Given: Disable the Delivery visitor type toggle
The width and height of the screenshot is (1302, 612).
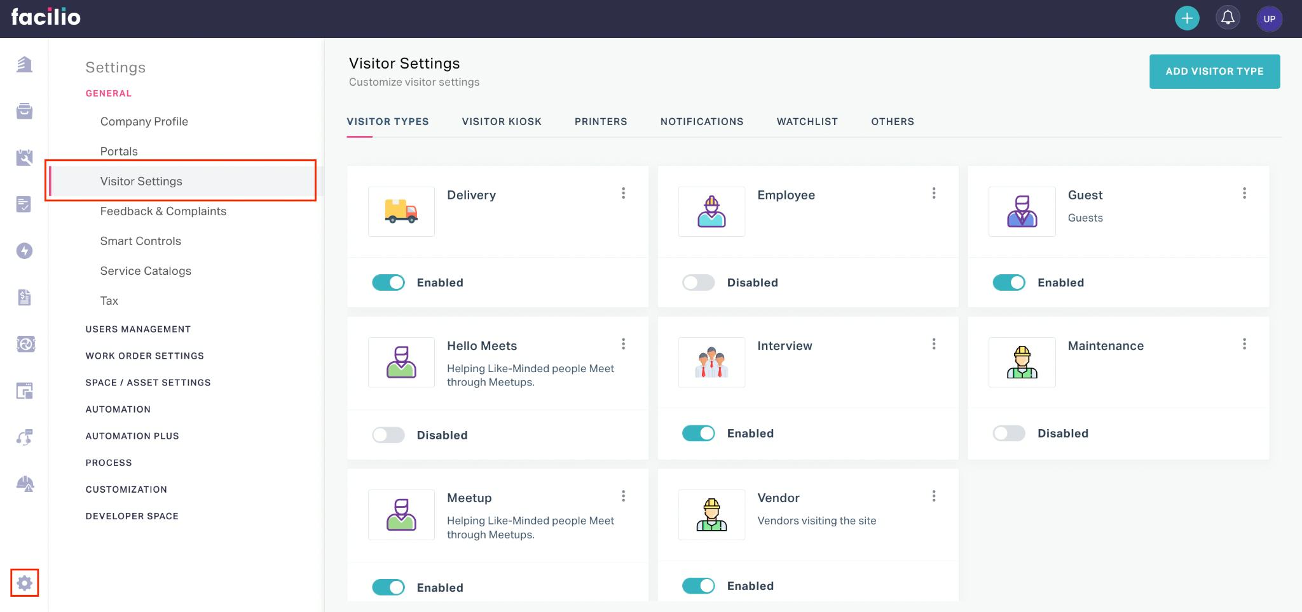Looking at the screenshot, I should (x=388, y=283).
